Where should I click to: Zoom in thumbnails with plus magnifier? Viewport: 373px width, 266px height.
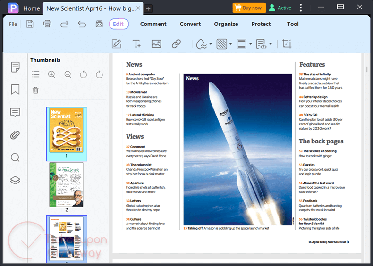pyautogui.click(x=51, y=75)
